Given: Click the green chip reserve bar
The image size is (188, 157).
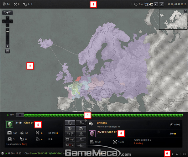Looking at the screenshot, I should coord(103,115).
